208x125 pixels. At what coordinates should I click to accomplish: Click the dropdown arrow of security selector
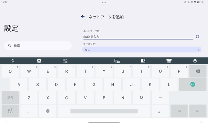point(199,50)
